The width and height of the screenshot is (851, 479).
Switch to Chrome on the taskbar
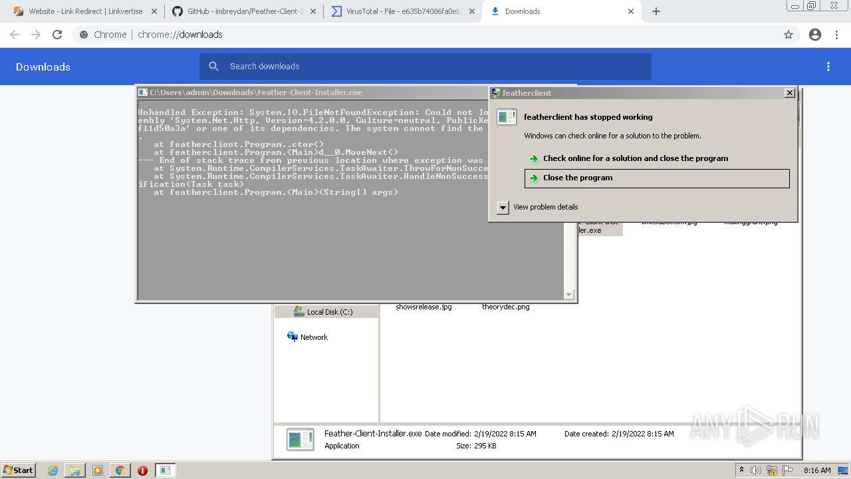(120, 470)
